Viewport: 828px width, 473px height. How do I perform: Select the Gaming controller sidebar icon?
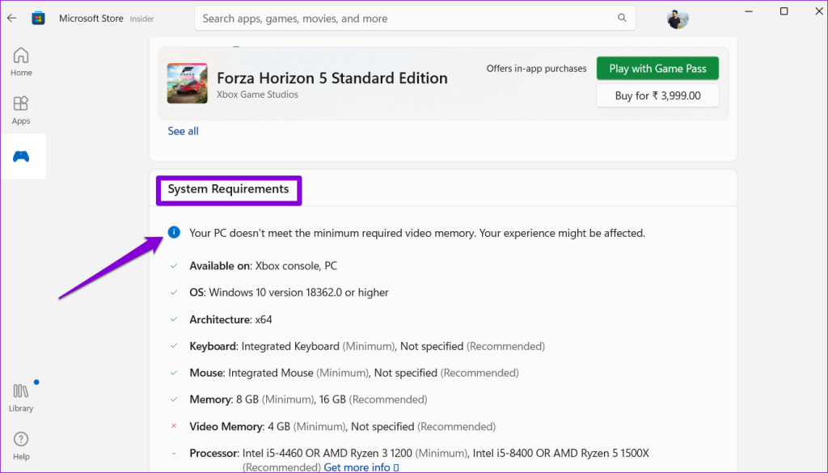(x=21, y=156)
